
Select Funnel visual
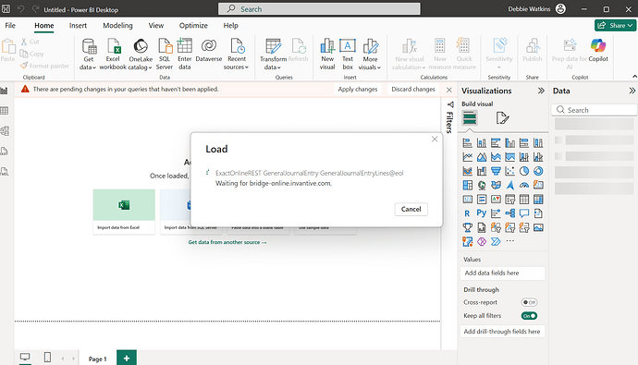(x=496, y=171)
